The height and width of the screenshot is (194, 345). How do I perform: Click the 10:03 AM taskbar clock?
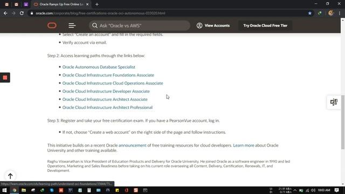(324, 190)
